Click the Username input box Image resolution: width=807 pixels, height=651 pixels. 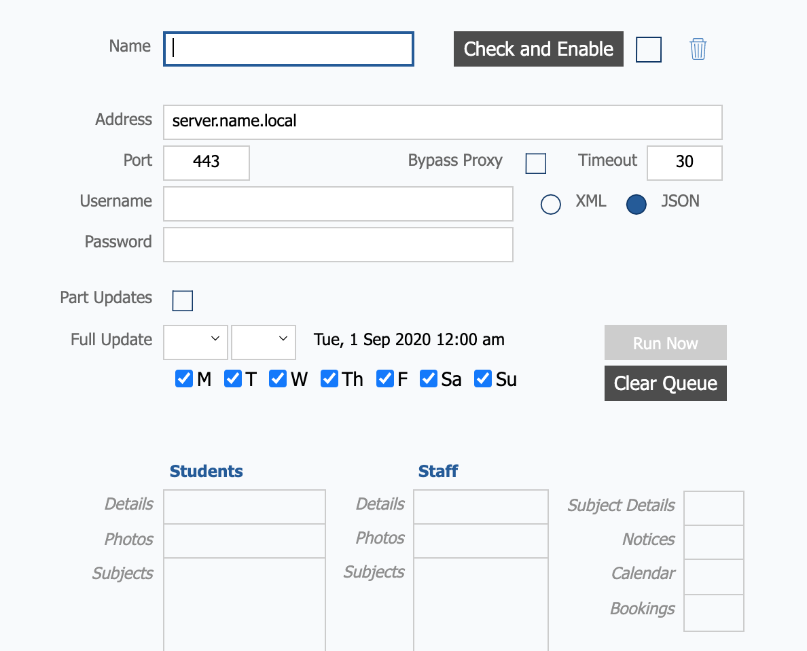coord(338,204)
